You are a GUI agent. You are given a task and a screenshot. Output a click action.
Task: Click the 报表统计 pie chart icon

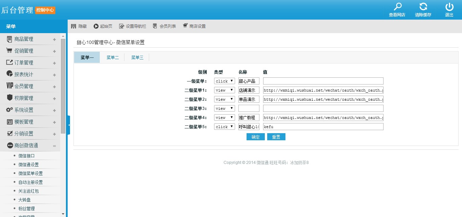pyautogui.click(x=9, y=74)
